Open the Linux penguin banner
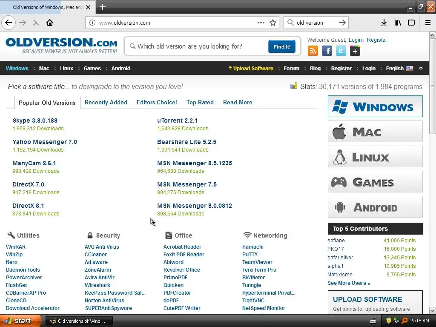The height and width of the screenshot is (327, 436). [x=375, y=157]
